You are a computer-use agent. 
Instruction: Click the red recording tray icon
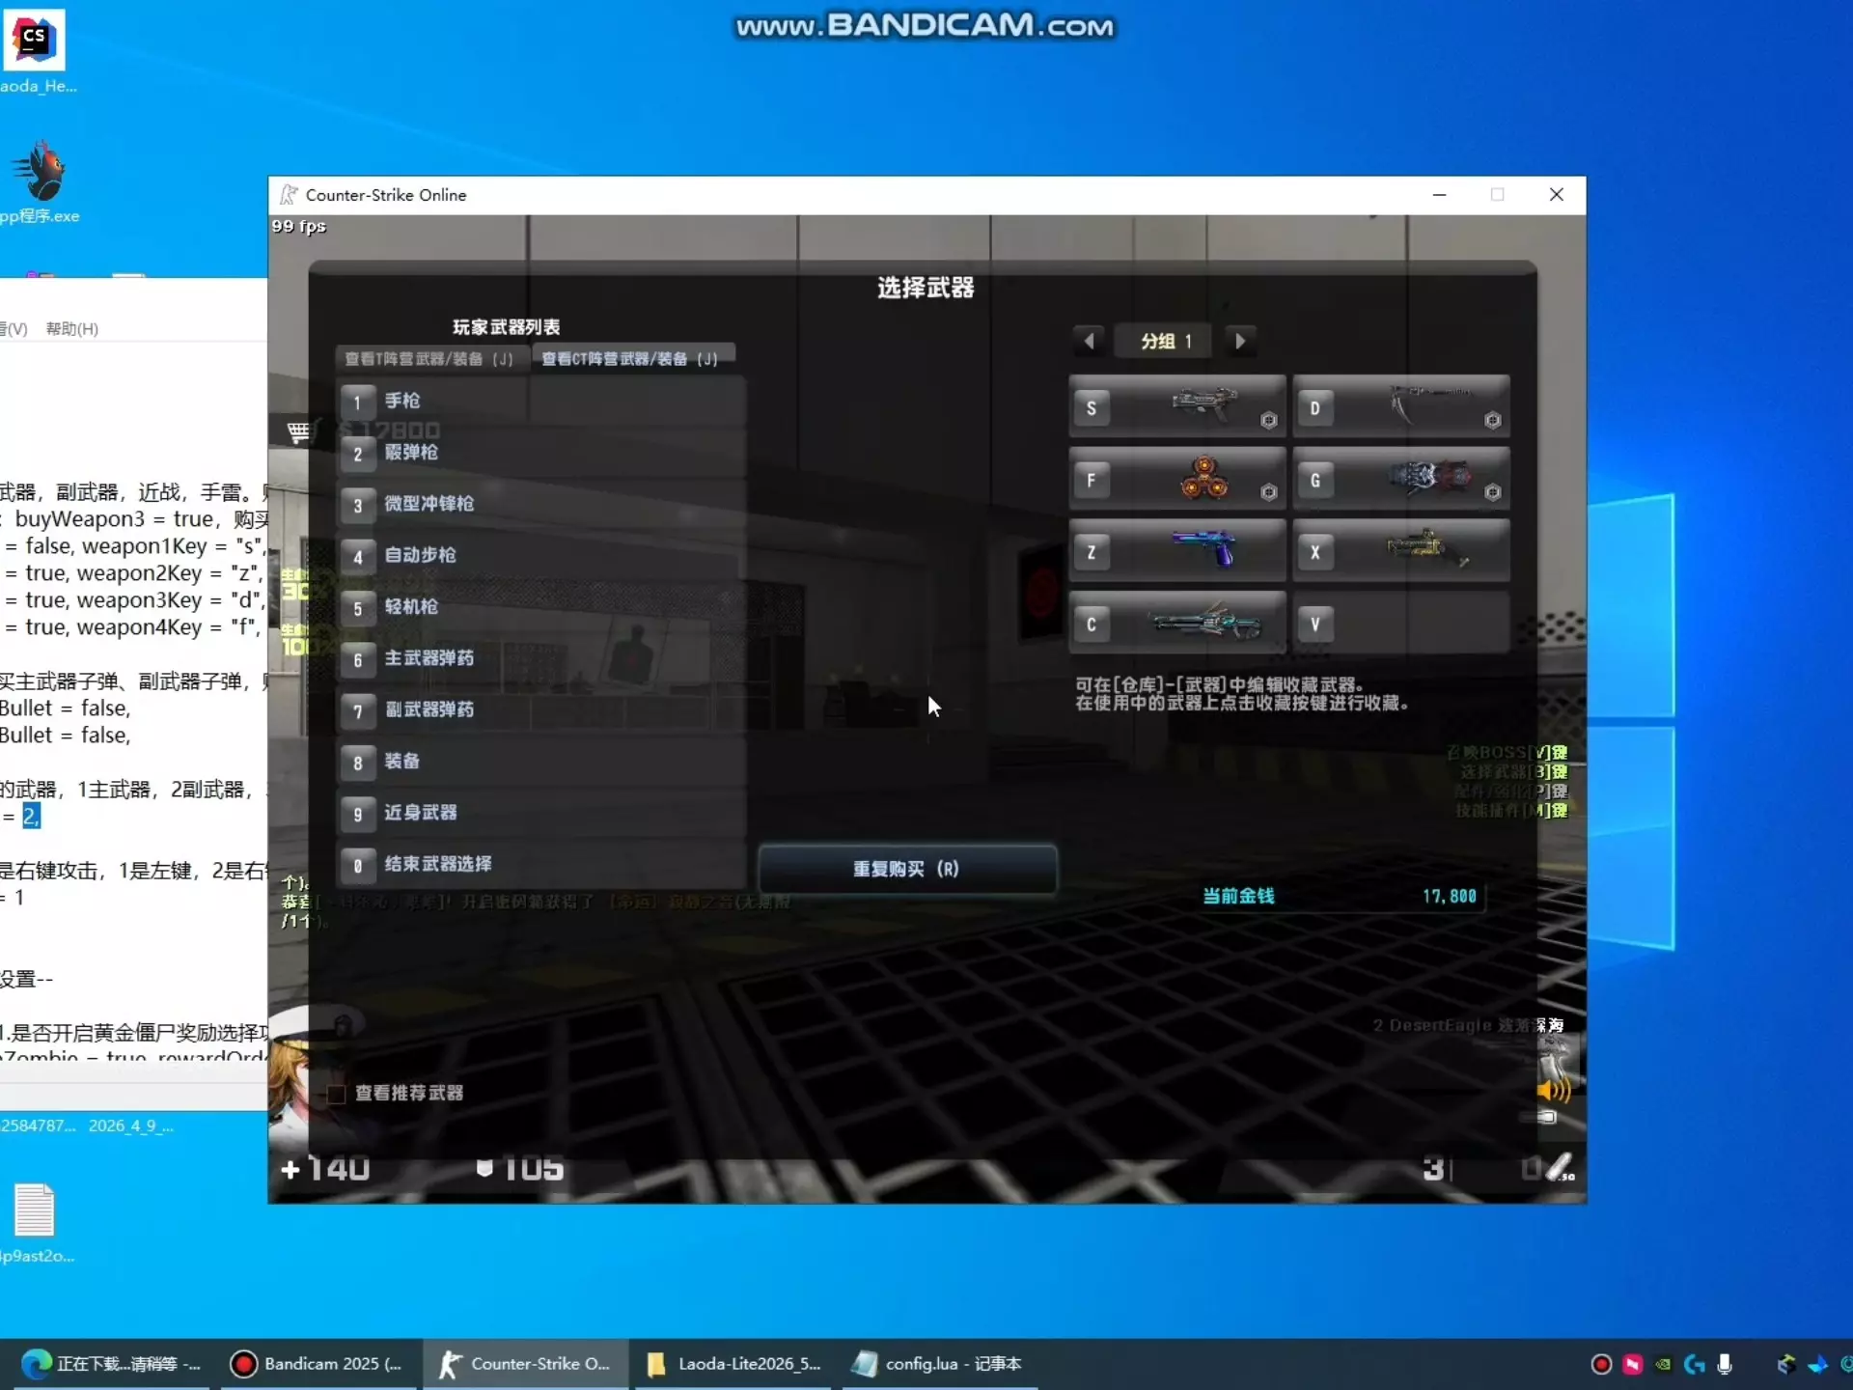click(x=1601, y=1364)
